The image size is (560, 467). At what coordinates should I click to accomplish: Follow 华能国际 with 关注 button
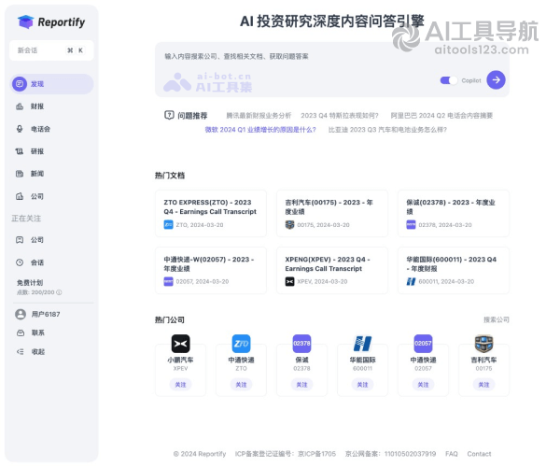coord(362,385)
